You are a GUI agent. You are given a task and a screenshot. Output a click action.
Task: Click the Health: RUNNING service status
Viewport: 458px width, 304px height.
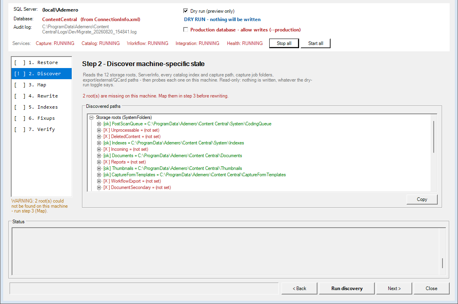pos(245,43)
